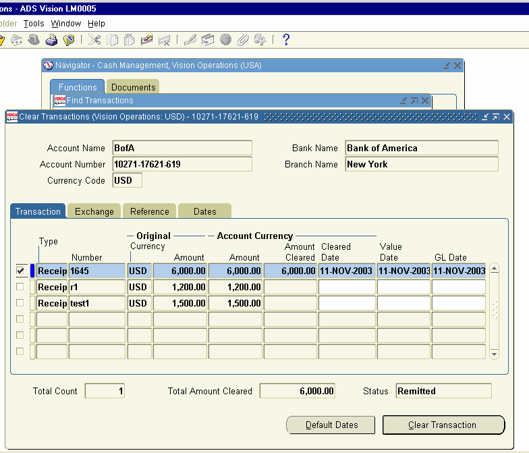Close the Navigator window
This screenshot has width=529, height=453.
pos(457,65)
